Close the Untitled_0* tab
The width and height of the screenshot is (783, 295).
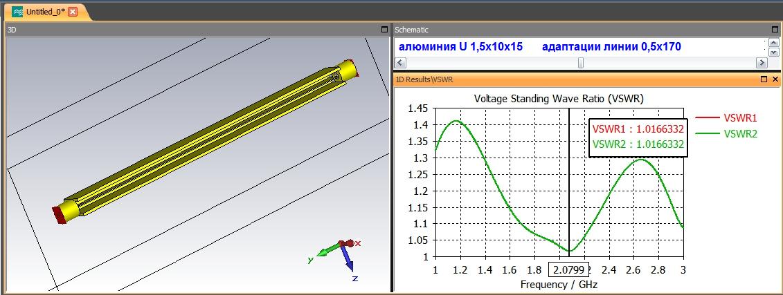click(x=73, y=12)
